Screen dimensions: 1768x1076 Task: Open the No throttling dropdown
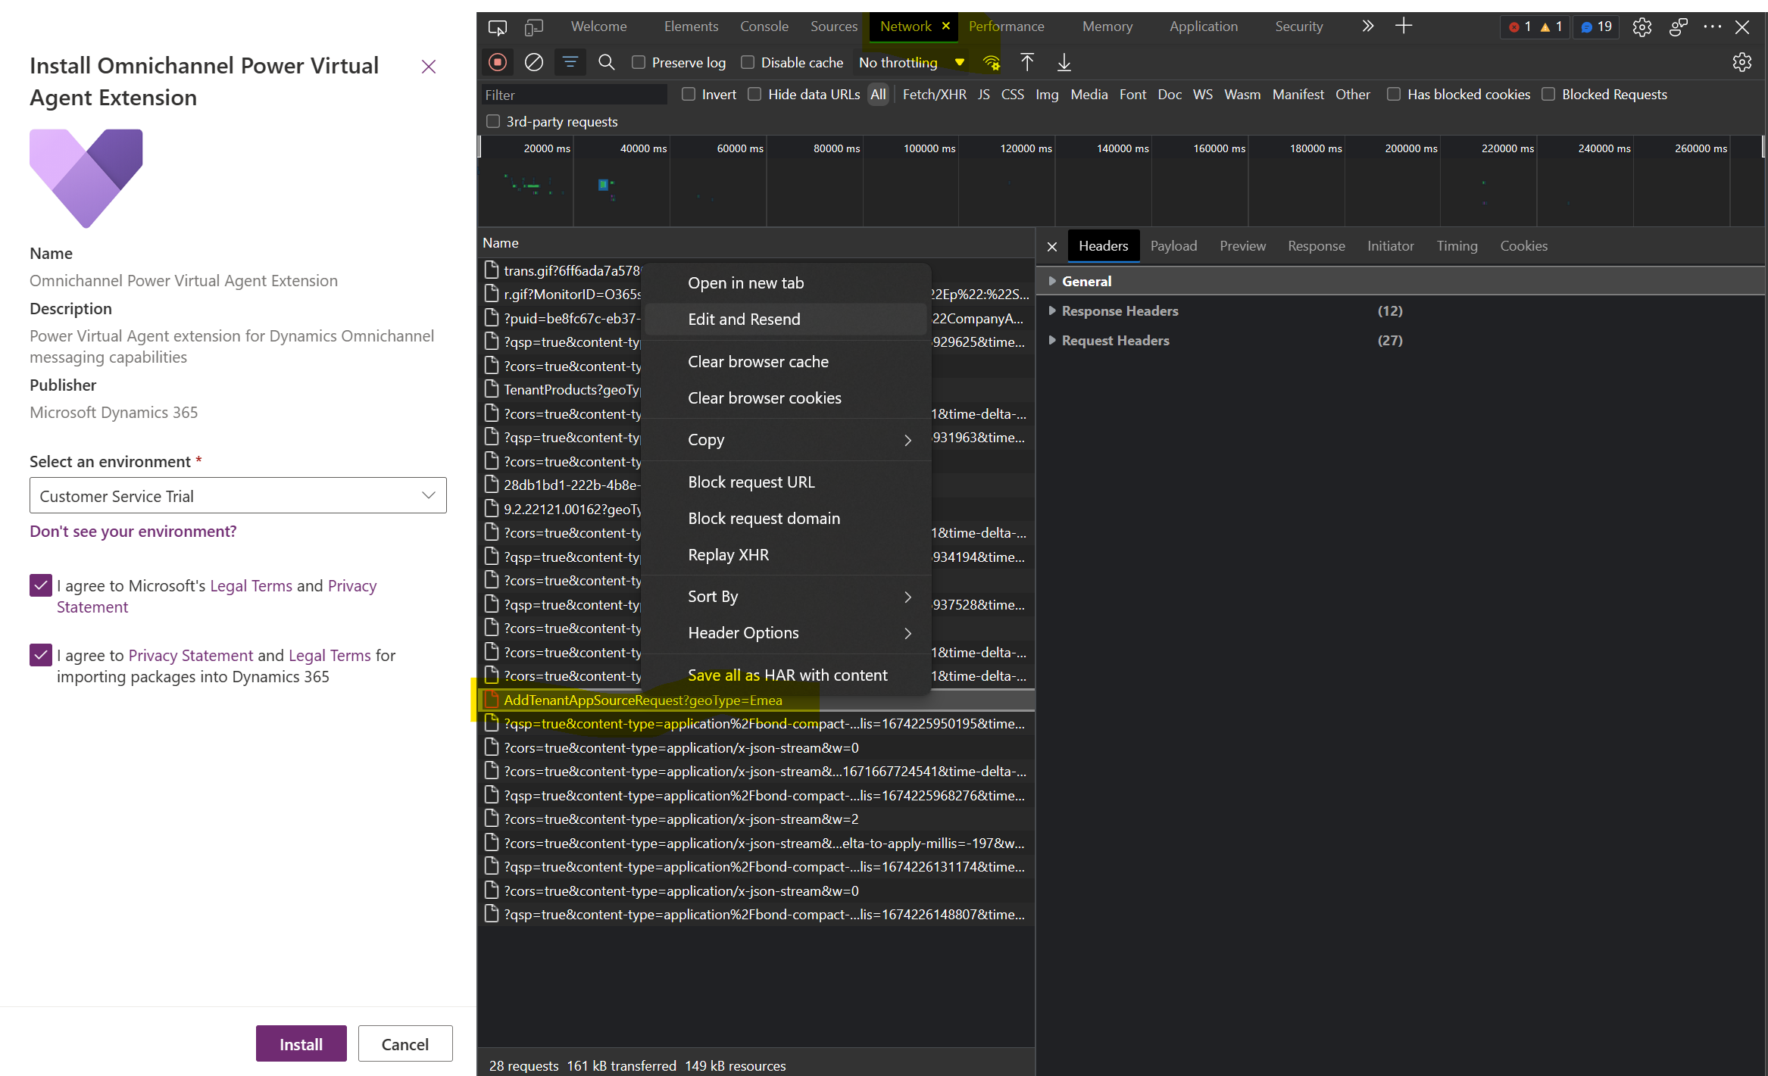coord(911,63)
